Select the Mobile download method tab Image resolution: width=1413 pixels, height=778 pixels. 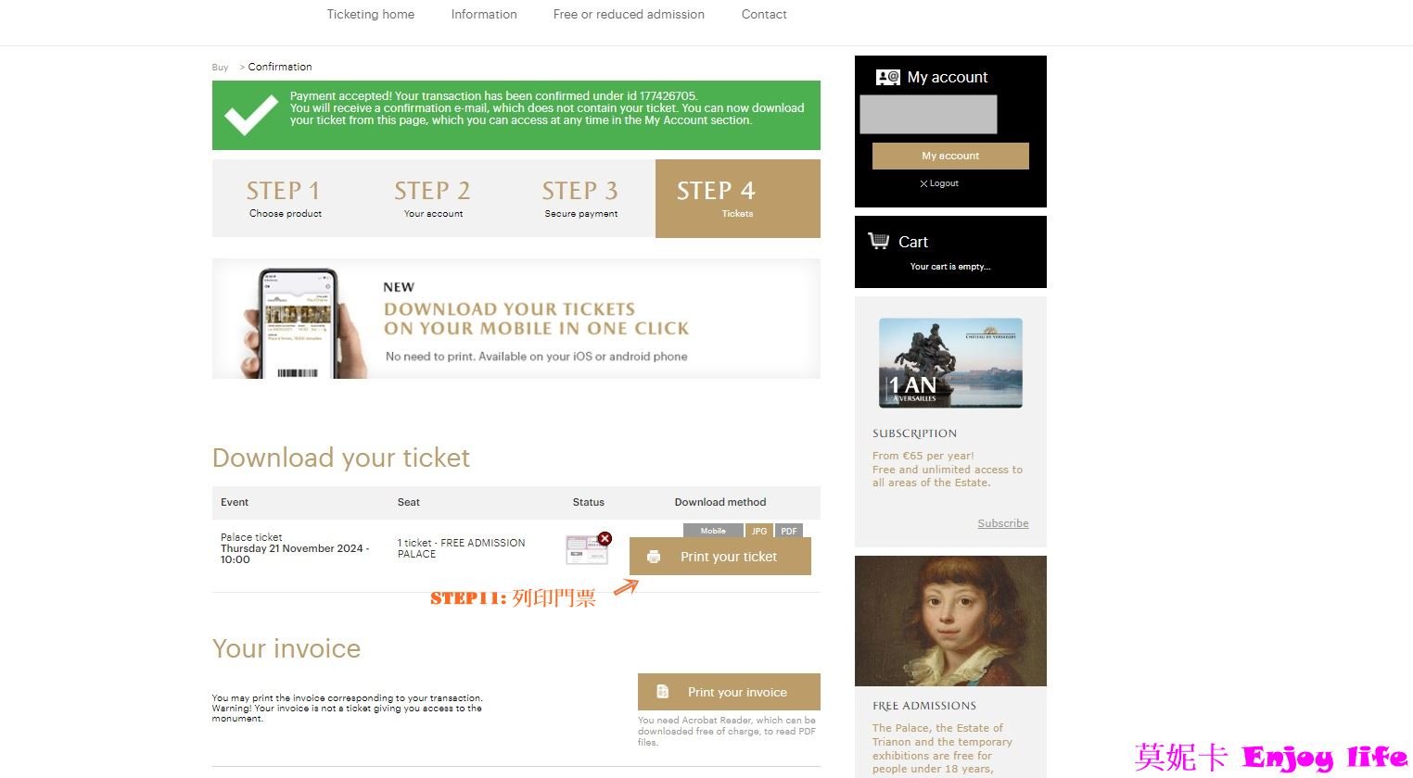click(713, 531)
